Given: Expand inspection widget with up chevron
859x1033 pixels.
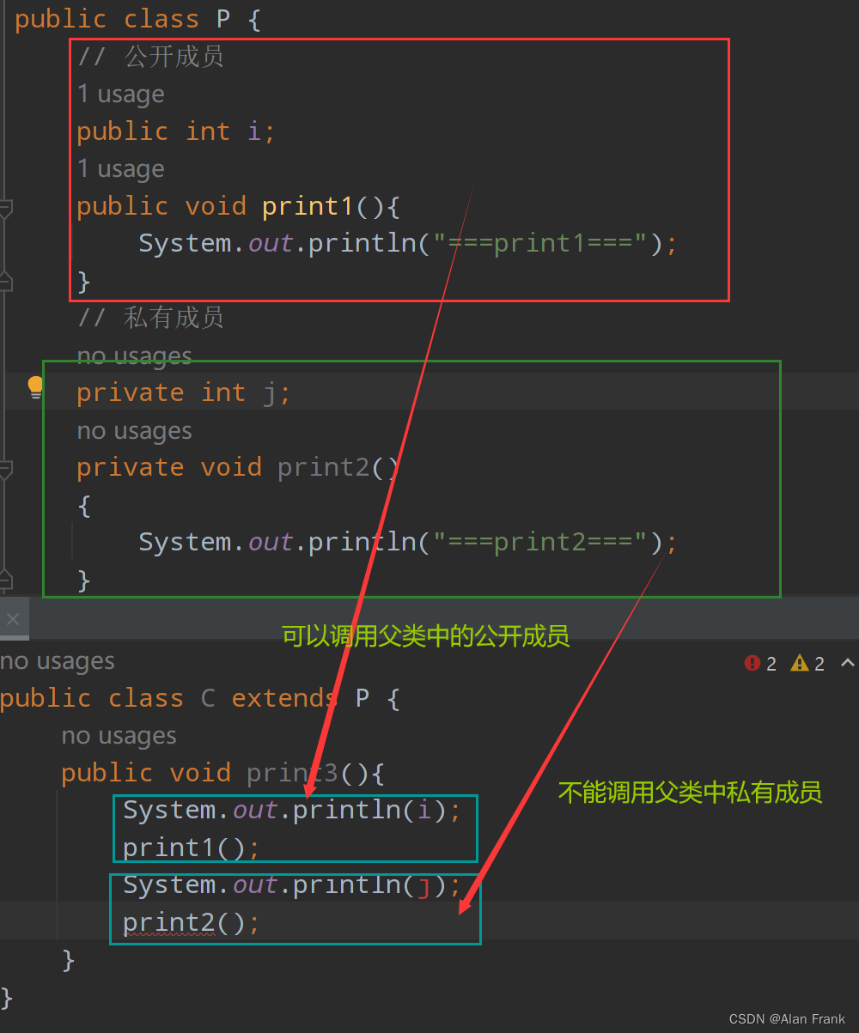Looking at the screenshot, I should click(847, 663).
